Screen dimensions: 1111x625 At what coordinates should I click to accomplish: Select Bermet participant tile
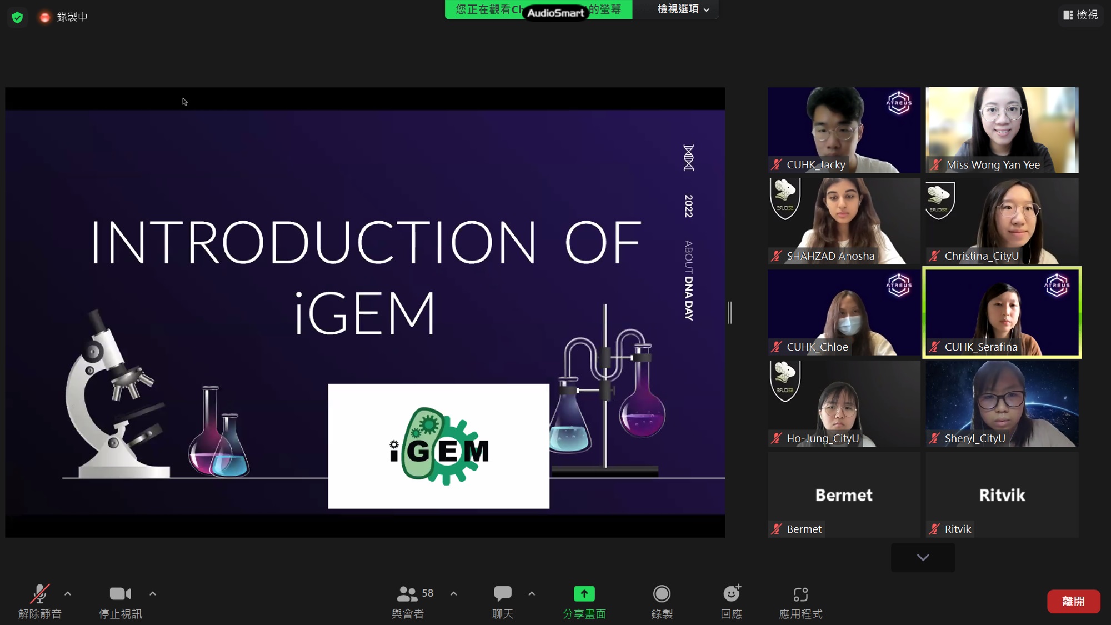[844, 494]
